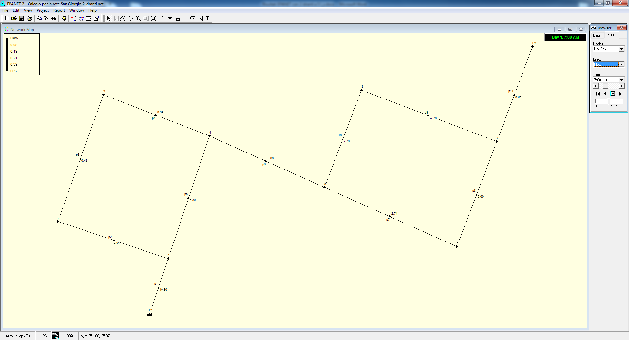Rewind animation to start
Image resolution: width=629 pixels, height=340 pixels.
point(598,94)
